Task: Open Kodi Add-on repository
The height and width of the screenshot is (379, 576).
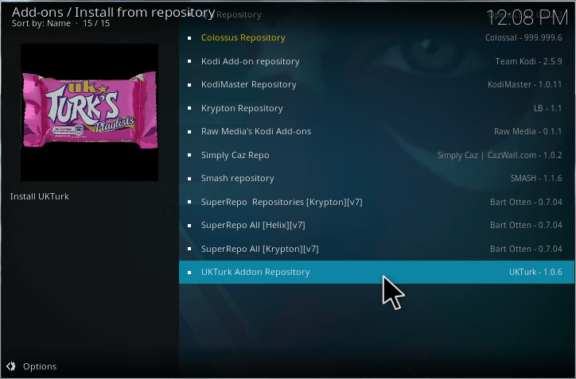Action: coord(376,61)
